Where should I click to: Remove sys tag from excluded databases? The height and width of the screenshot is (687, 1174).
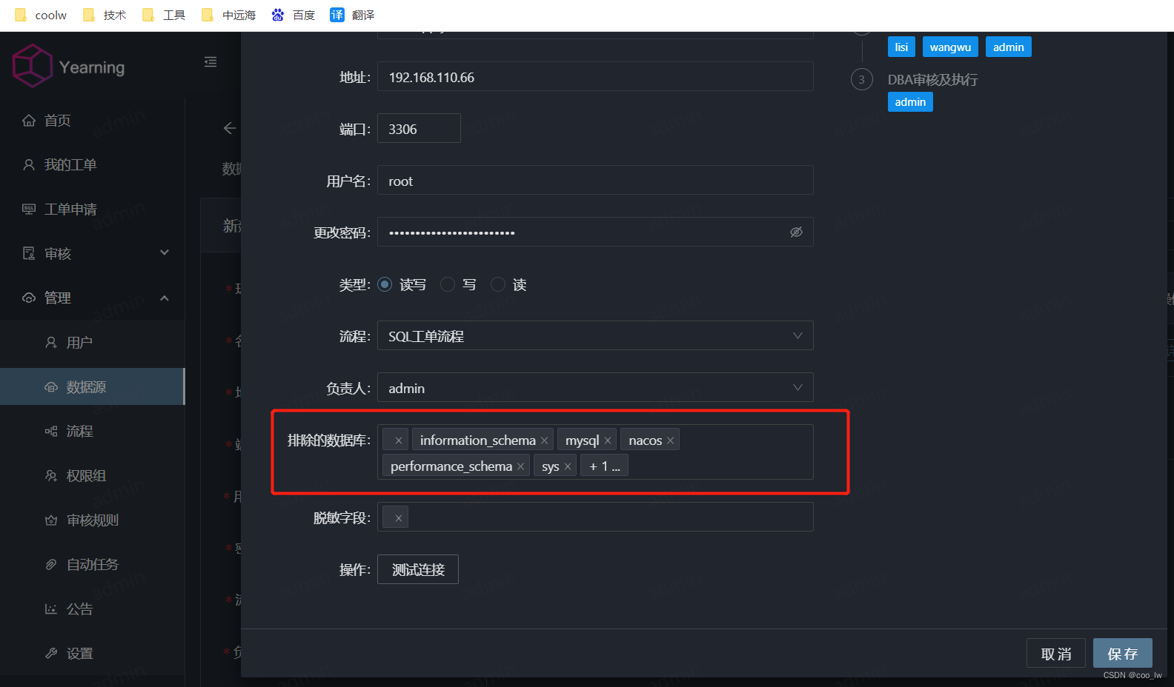(x=568, y=466)
